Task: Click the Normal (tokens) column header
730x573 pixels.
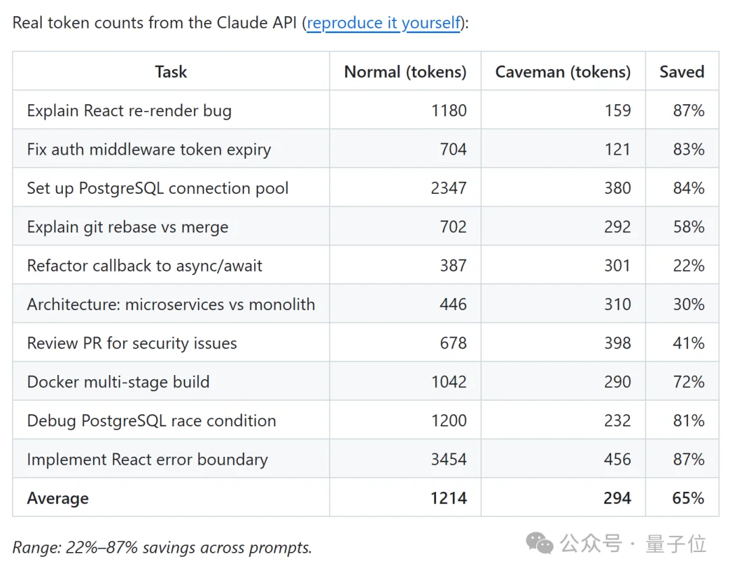Action: click(405, 72)
